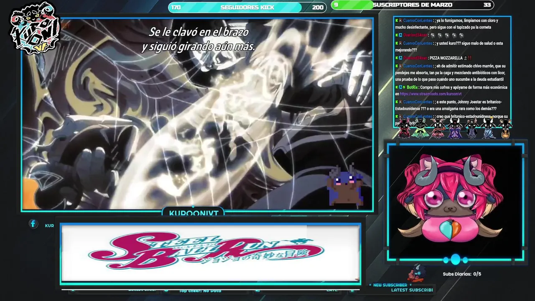Image resolution: width=535 pixels, height=301 pixels.
Task: Click the KUROONIVT name label under video
Action: pyautogui.click(x=194, y=213)
